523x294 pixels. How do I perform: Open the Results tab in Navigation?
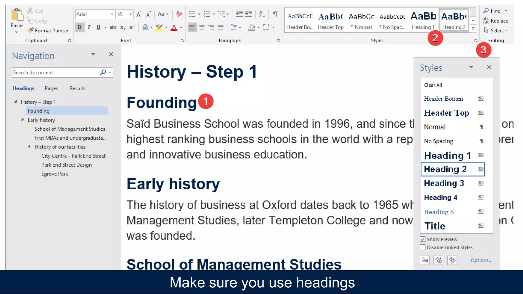coord(77,88)
